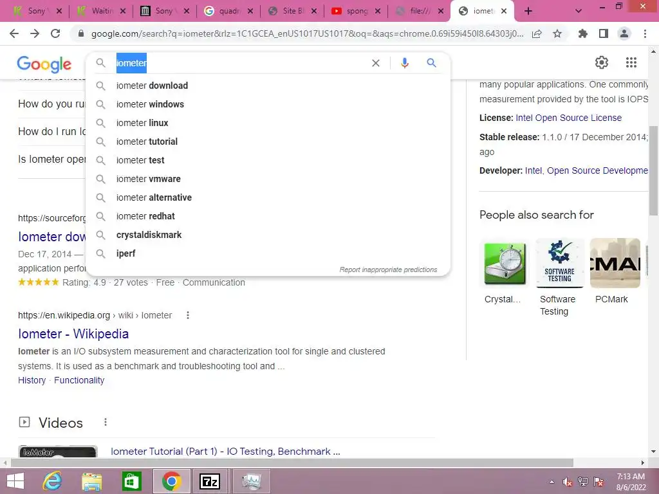Select suggestion iometer vmware
Screen dimensions: 659x494
coord(268,179)
